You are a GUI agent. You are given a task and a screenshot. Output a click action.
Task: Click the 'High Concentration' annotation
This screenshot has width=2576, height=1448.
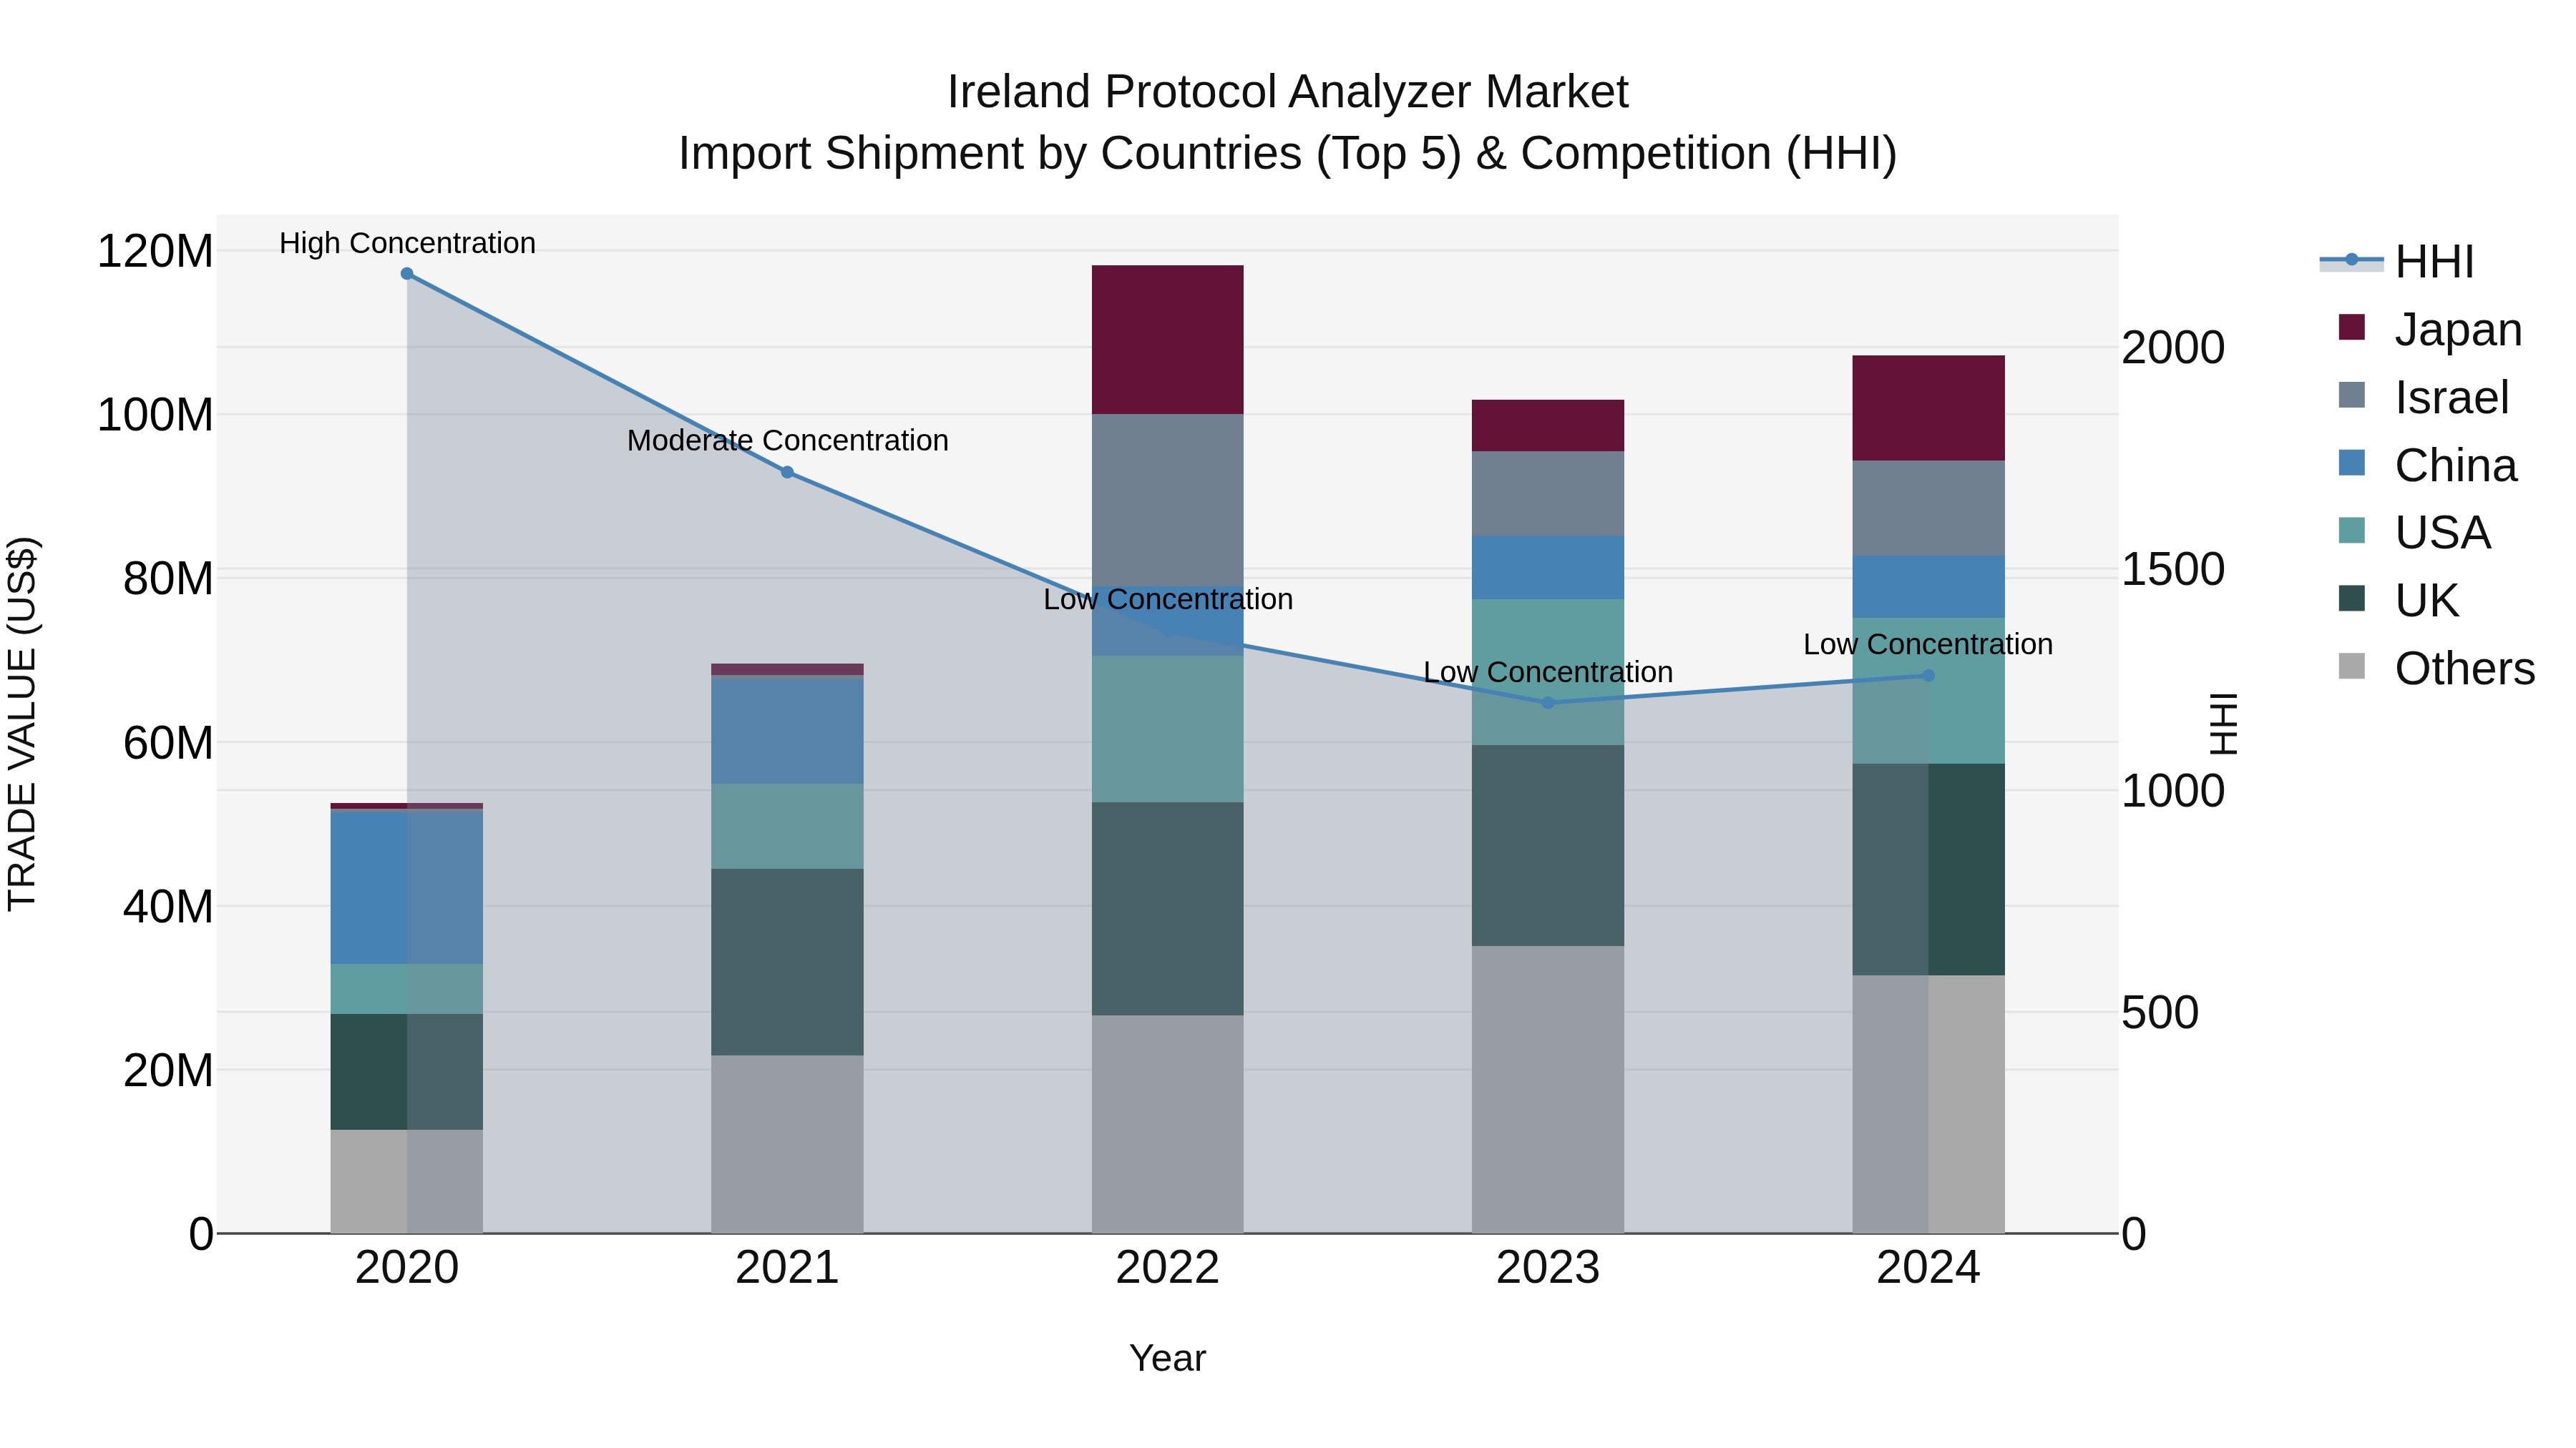407,243
